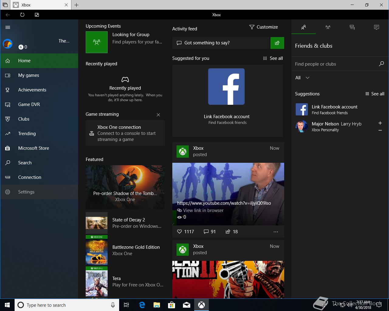The height and width of the screenshot is (311, 389).
Task: Open Settings in the sidebar
Action: coord(39,192)
